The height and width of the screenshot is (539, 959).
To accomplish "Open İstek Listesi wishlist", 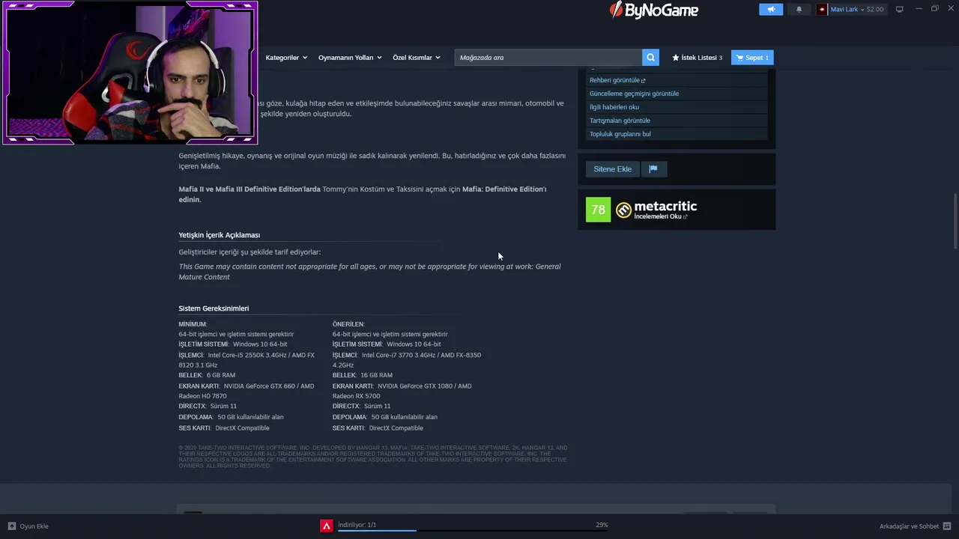I will [698, 58].
